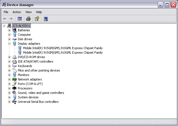Select the ICS-ALVISO1 label
The height and width of the screenshot is (126, 178).
pyautogui.click(x=21, y=26)
